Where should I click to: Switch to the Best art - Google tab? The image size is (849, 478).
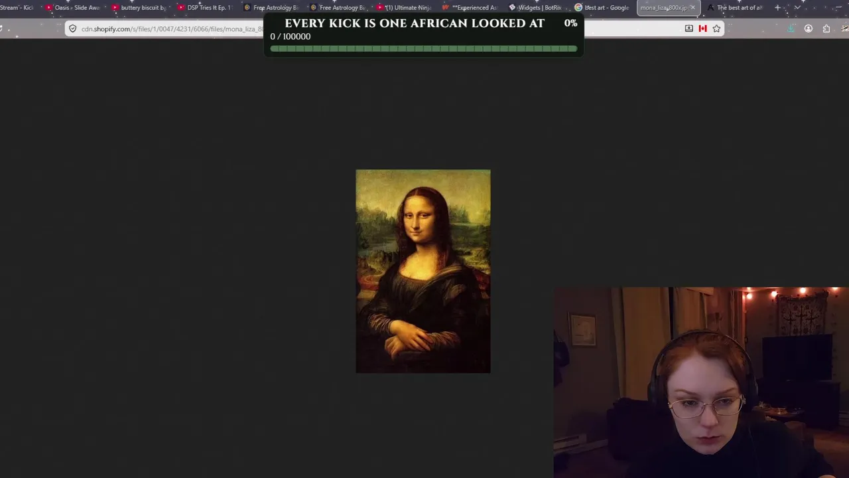pyautogui.click(x=602, y=7)
